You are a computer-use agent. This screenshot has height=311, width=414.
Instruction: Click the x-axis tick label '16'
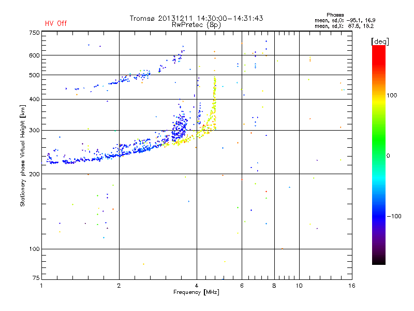tap(352, 286)
